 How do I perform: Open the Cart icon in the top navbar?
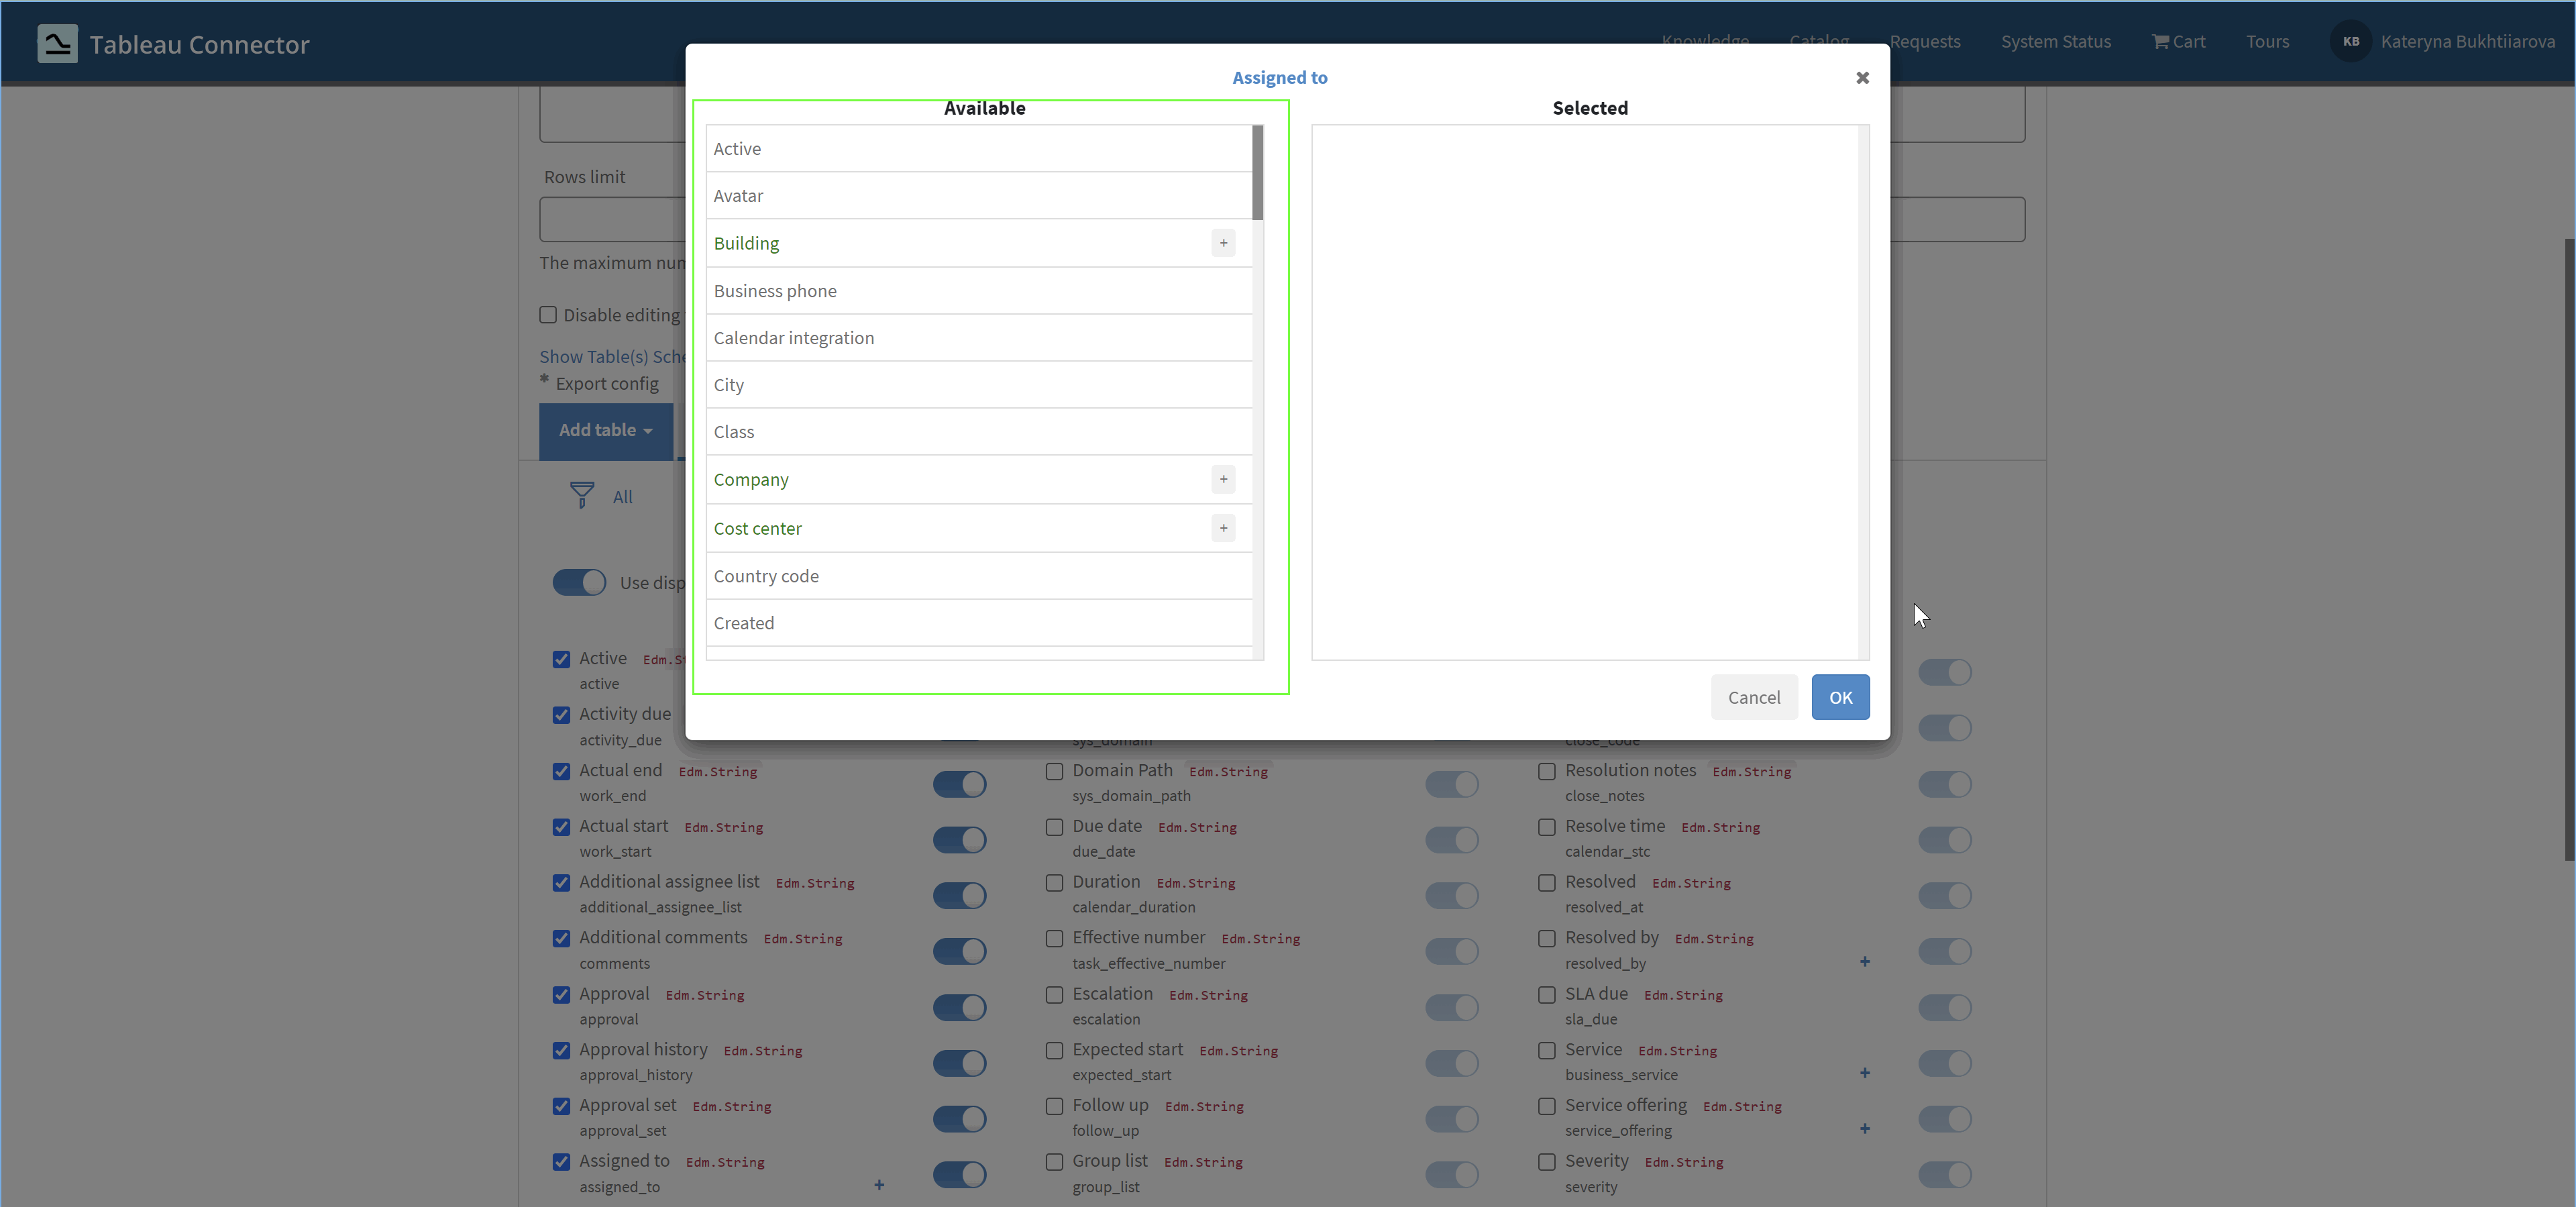coord(2160,42)
